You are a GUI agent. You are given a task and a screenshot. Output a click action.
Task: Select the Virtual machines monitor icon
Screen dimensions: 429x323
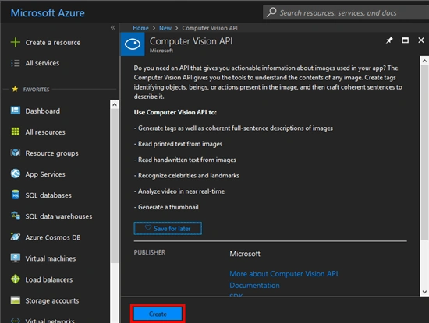click(x=16, y=258)
